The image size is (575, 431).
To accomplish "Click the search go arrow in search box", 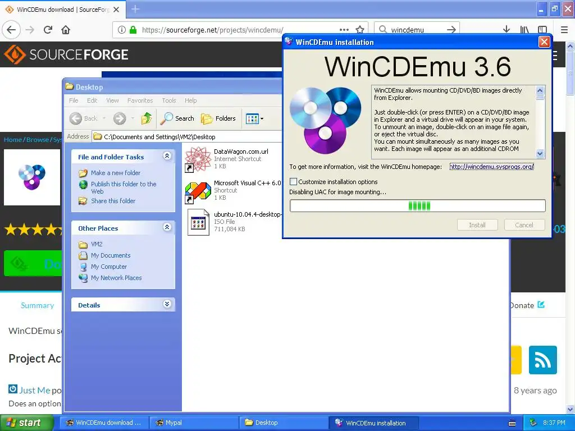I will coord(451,30).
